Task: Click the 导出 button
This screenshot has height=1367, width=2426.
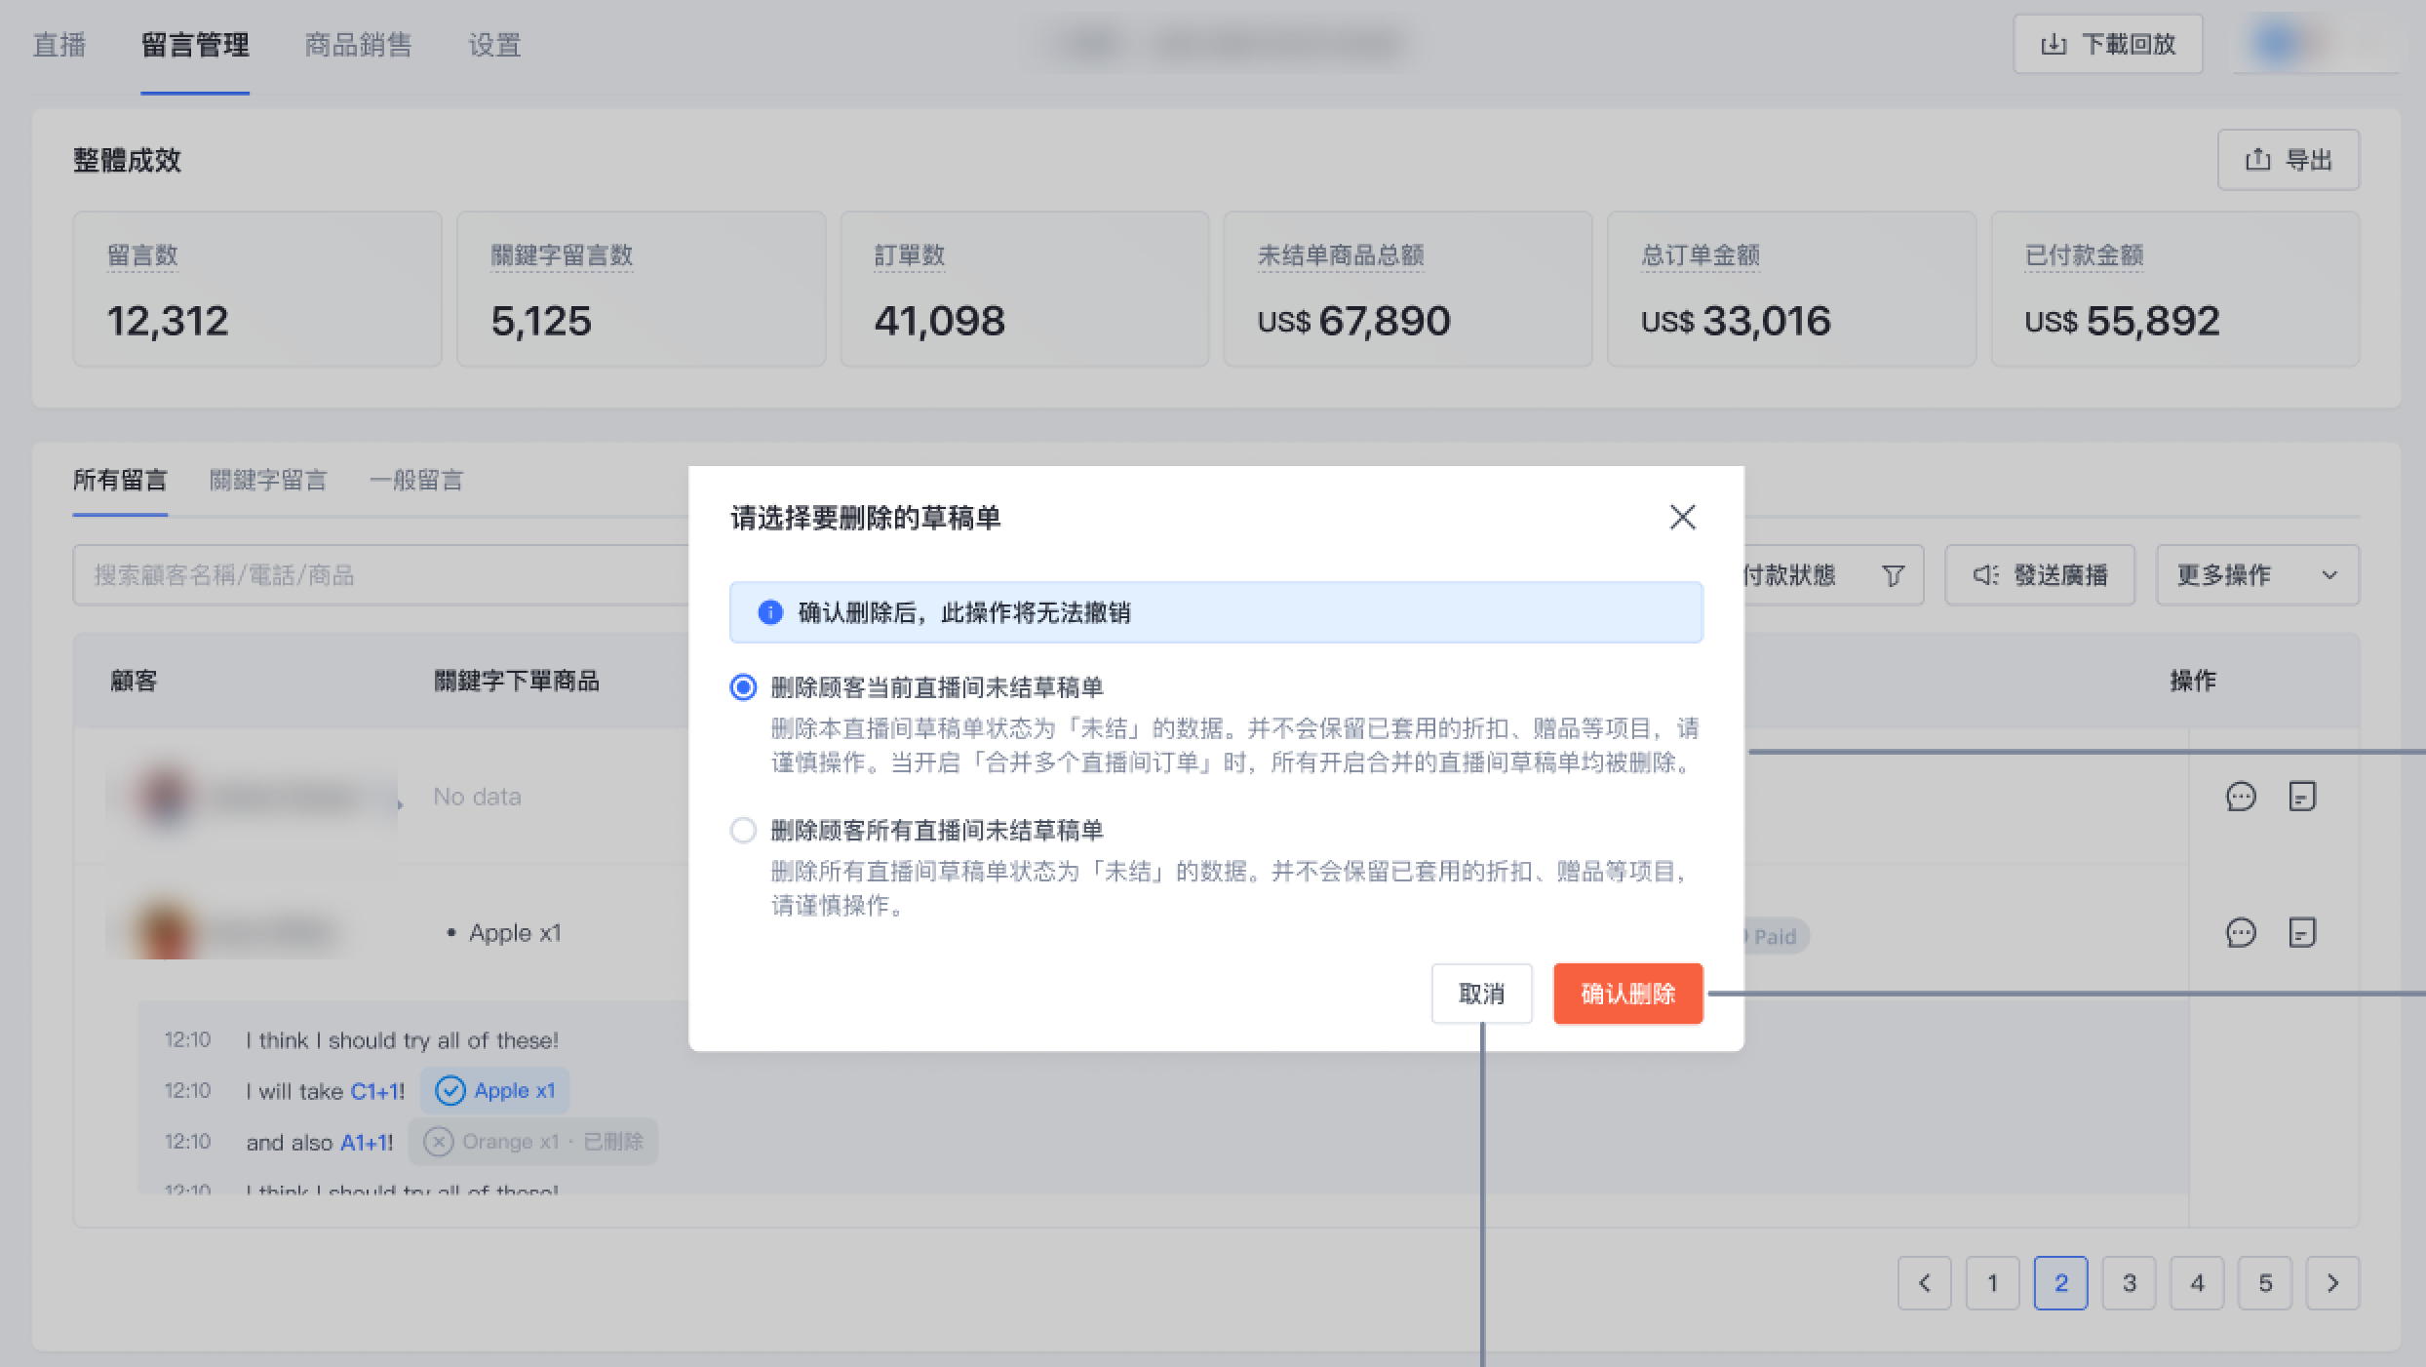Action: point(2288,160)
